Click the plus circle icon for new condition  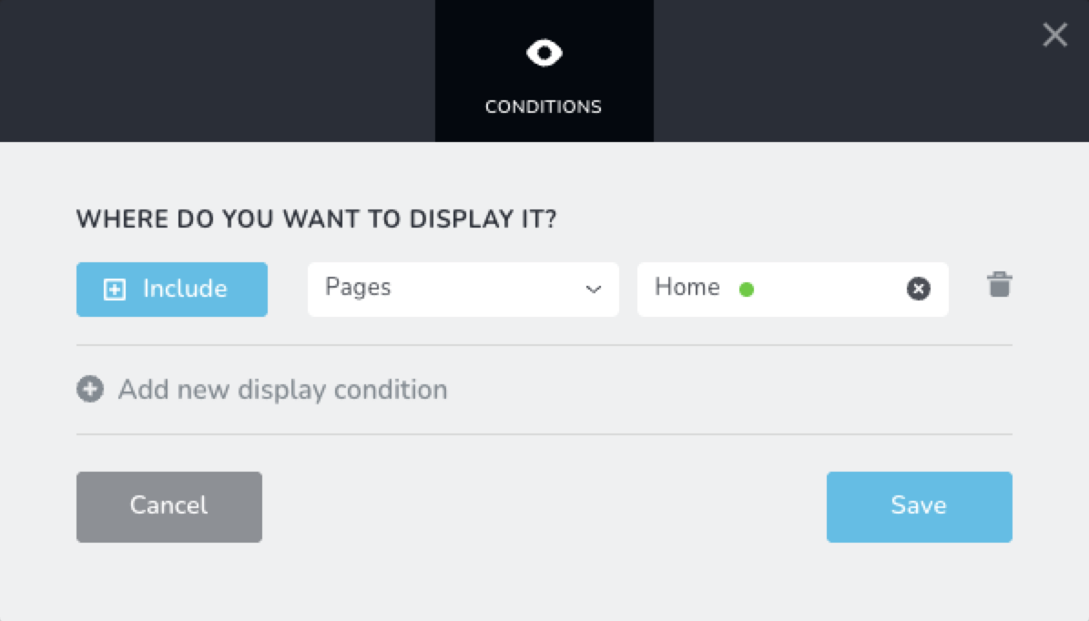click(x=89, y=390)
